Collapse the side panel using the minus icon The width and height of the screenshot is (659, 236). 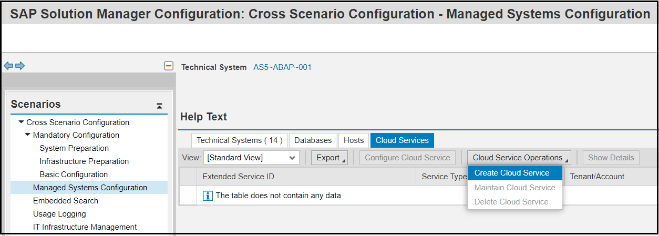[169, 66]
